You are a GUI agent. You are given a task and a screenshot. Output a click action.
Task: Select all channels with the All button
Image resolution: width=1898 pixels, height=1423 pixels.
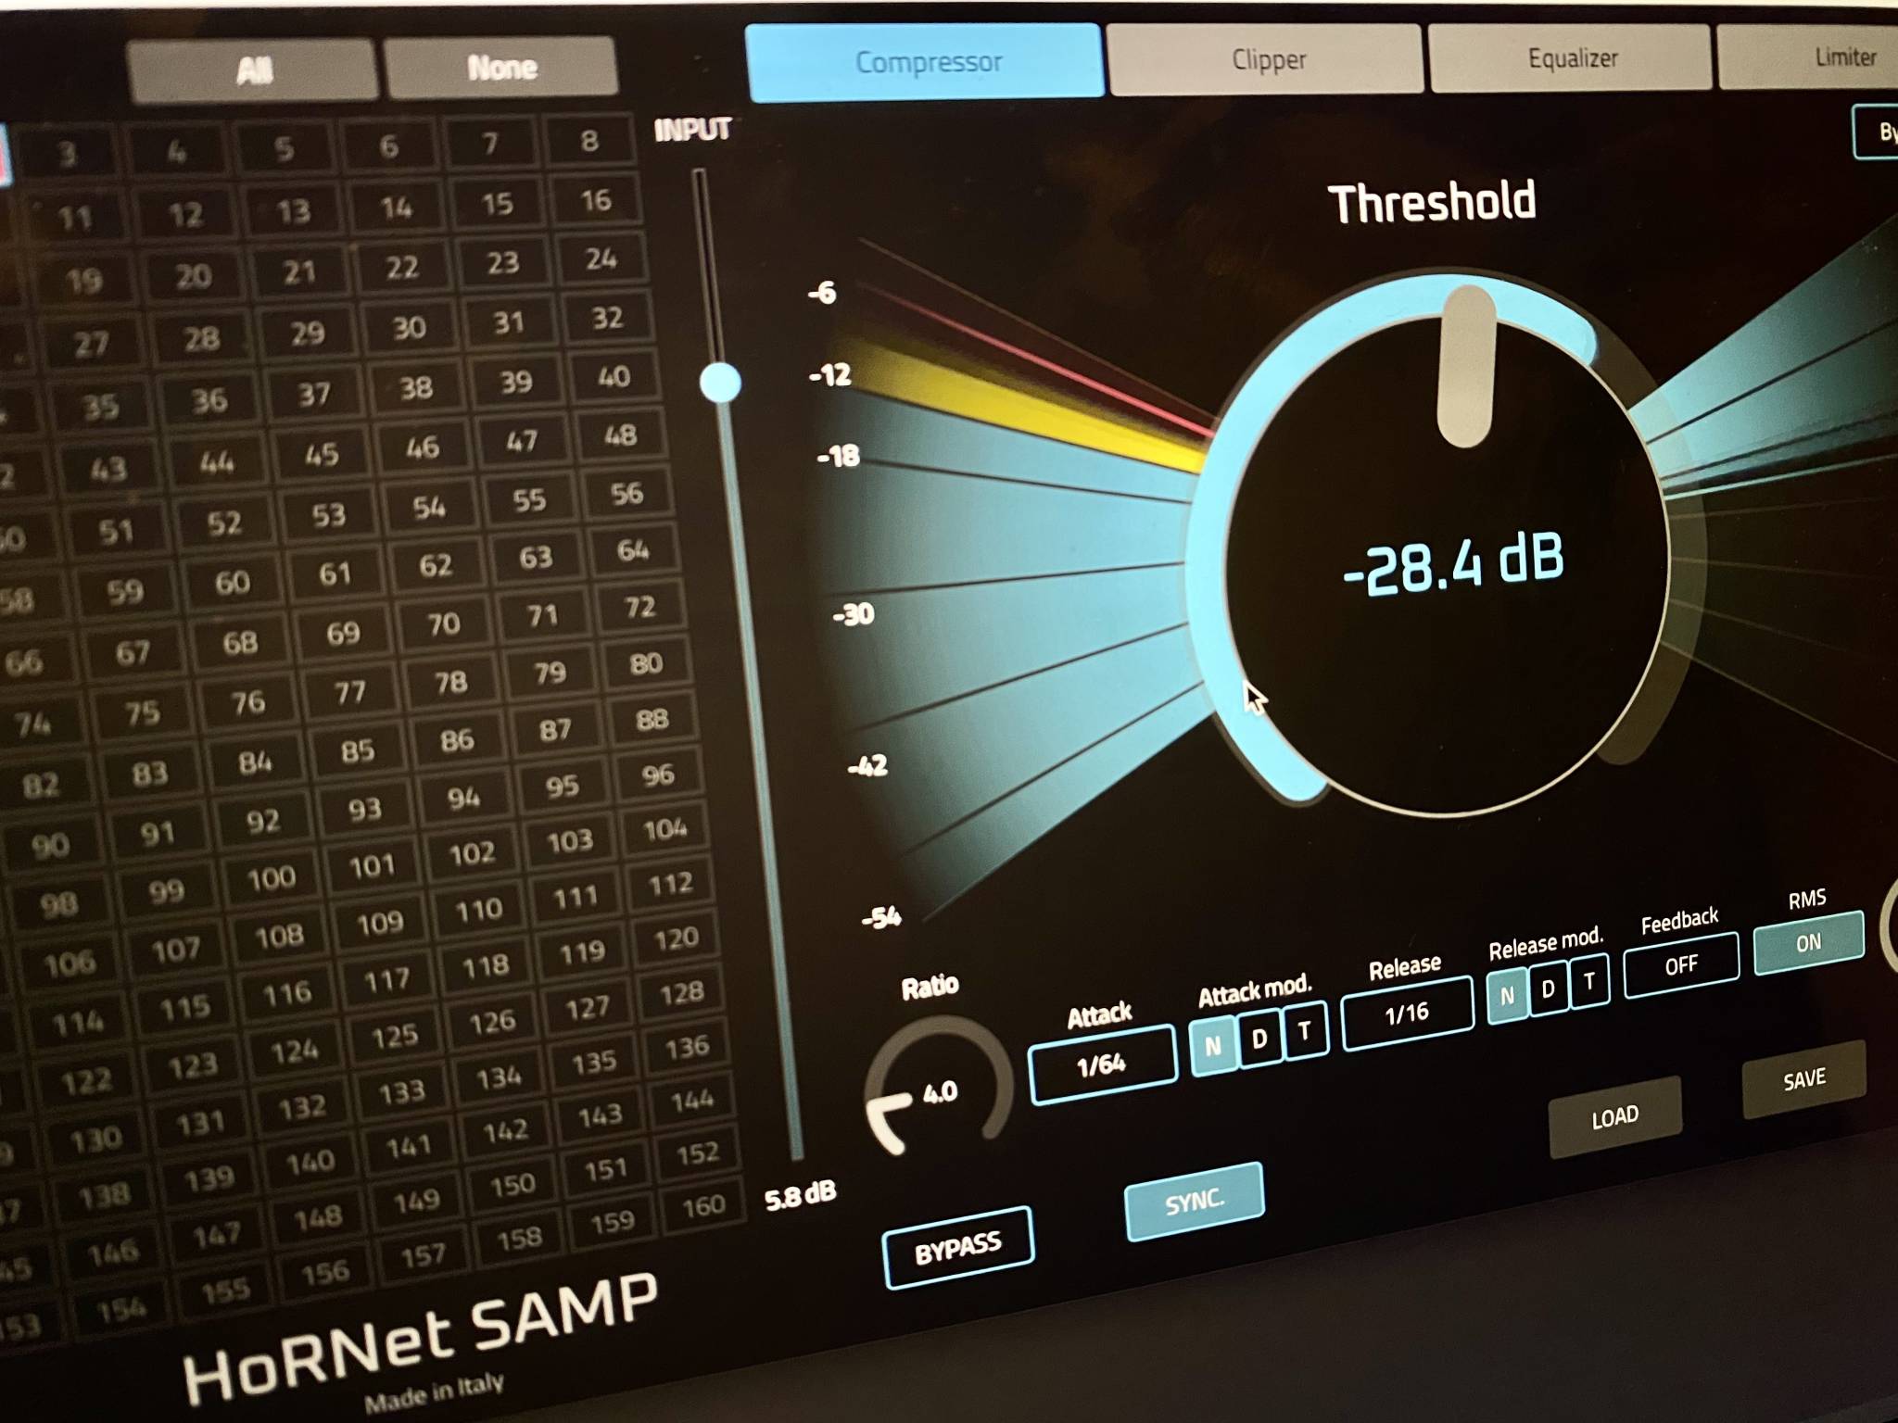(x=257, y=66)
